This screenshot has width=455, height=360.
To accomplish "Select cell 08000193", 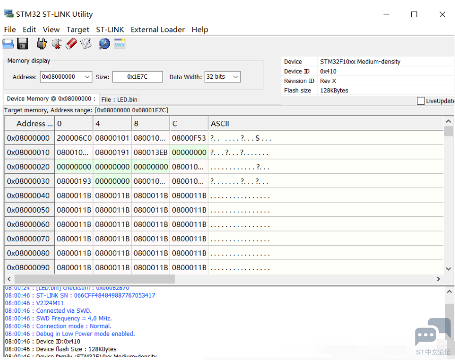I will pyautogui.click(x=74, y=181).
